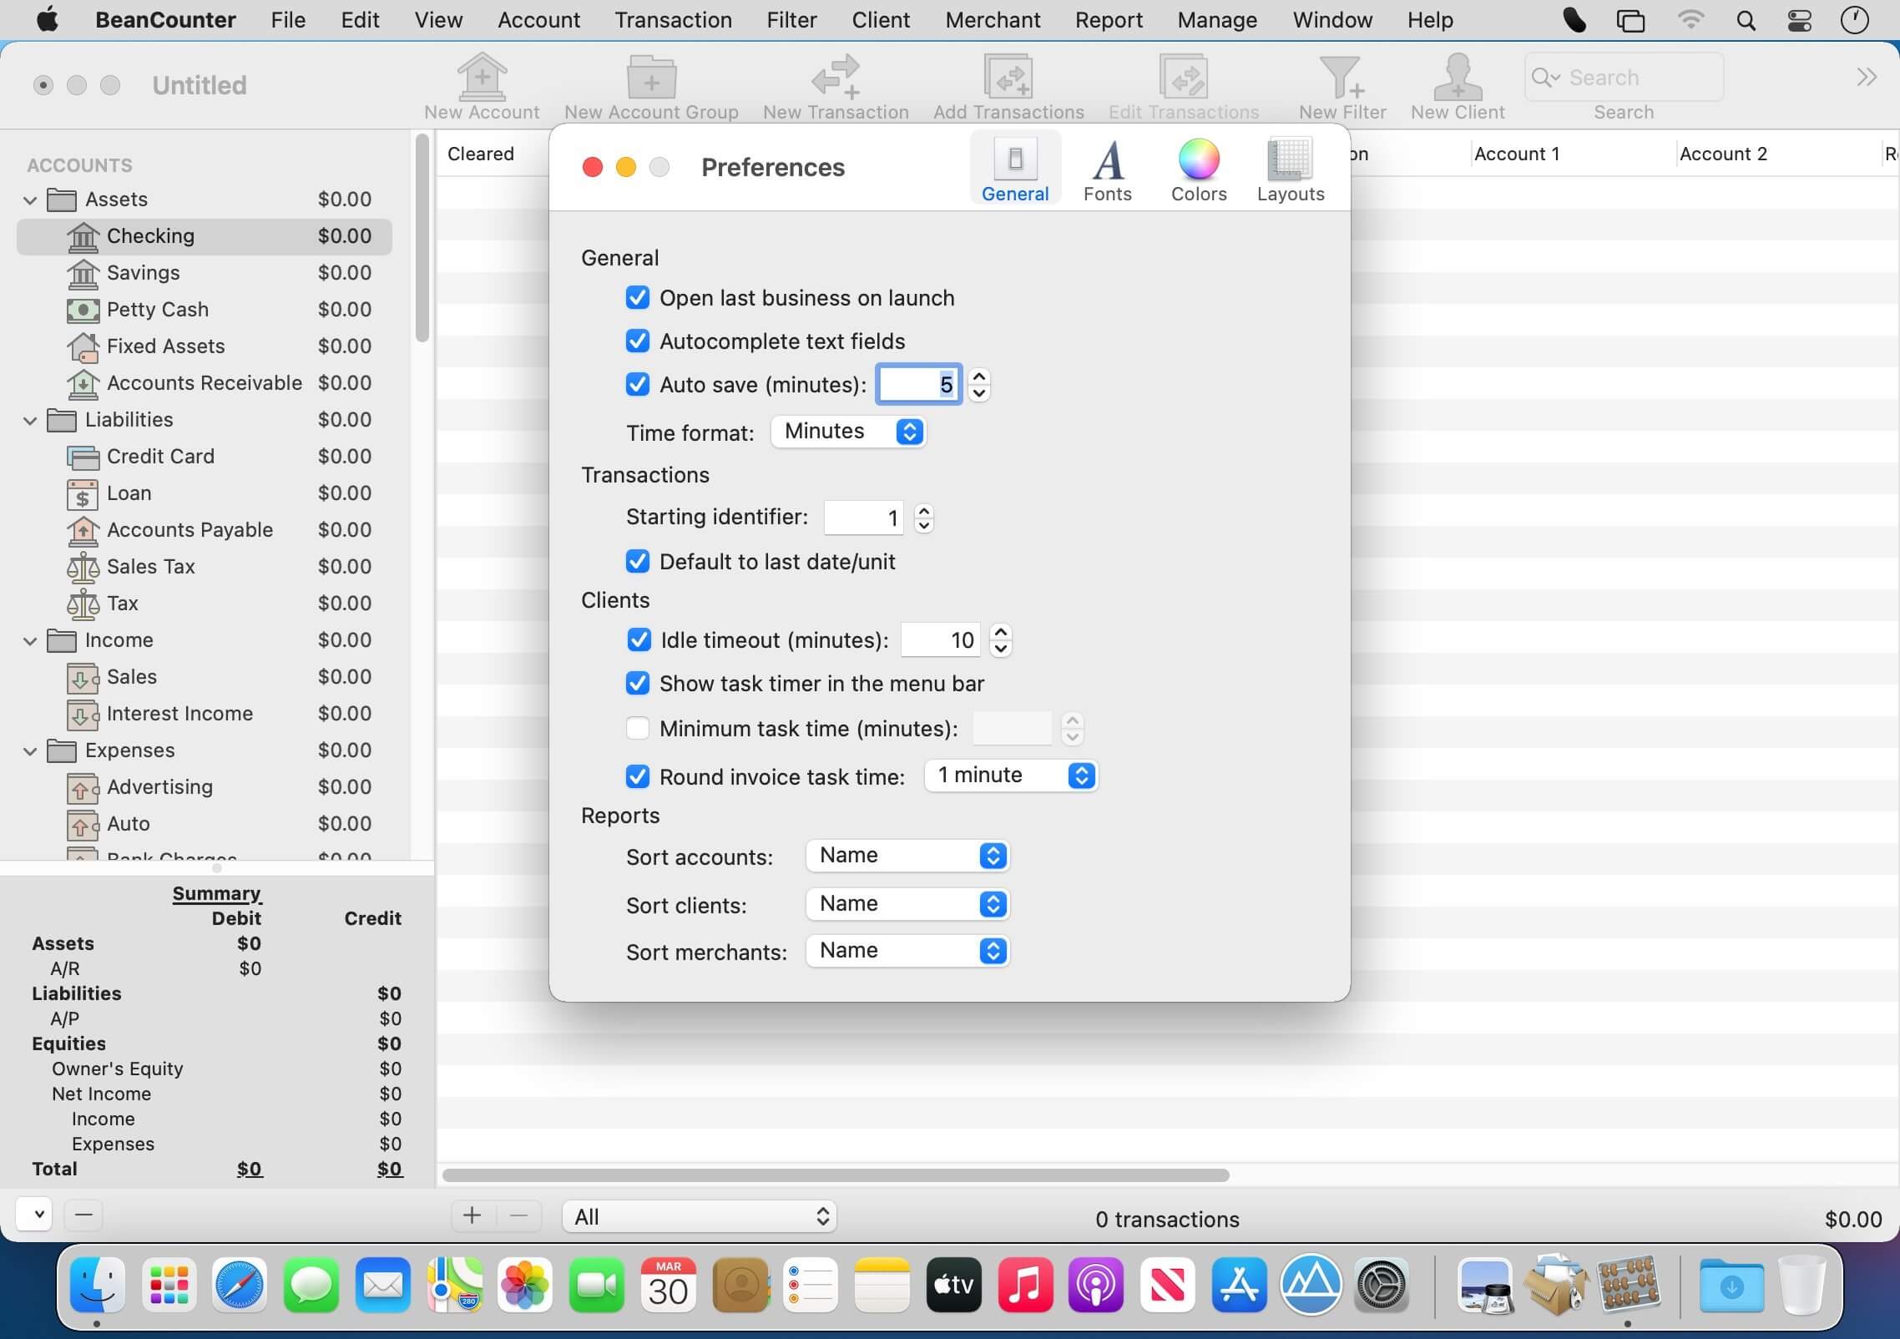
Task: Click the New Filter funnel icon
Action: pos(1341,77)
